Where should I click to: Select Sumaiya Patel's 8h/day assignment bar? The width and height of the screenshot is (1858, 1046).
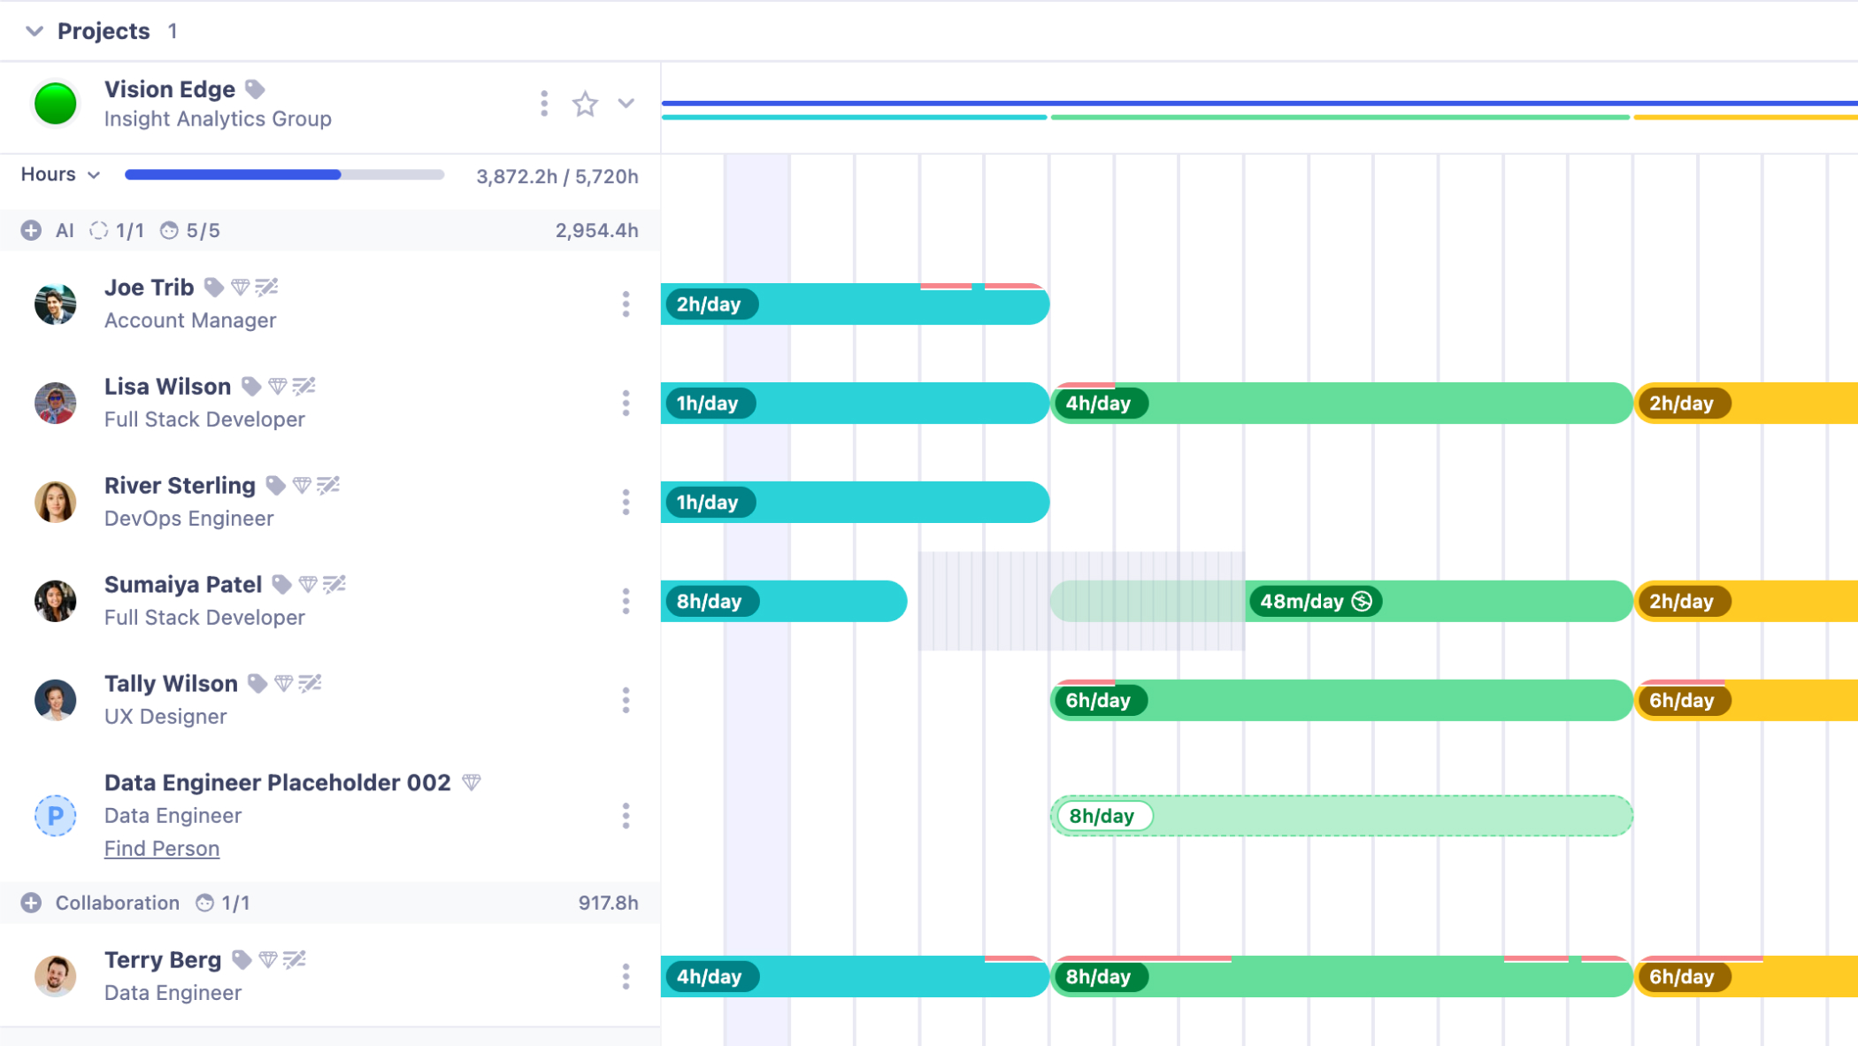[784, 601]
